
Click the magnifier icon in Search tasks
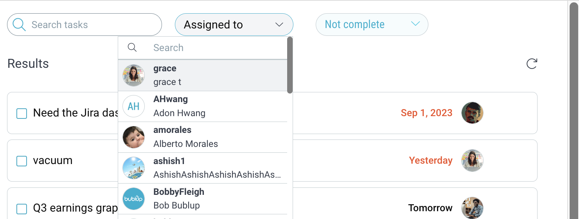point(19,25)
